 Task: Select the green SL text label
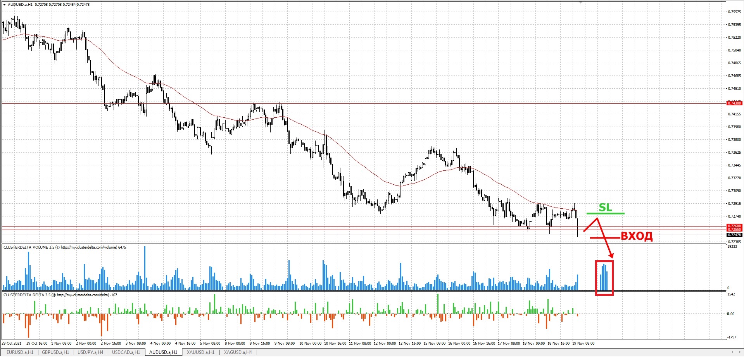[605, 208]
